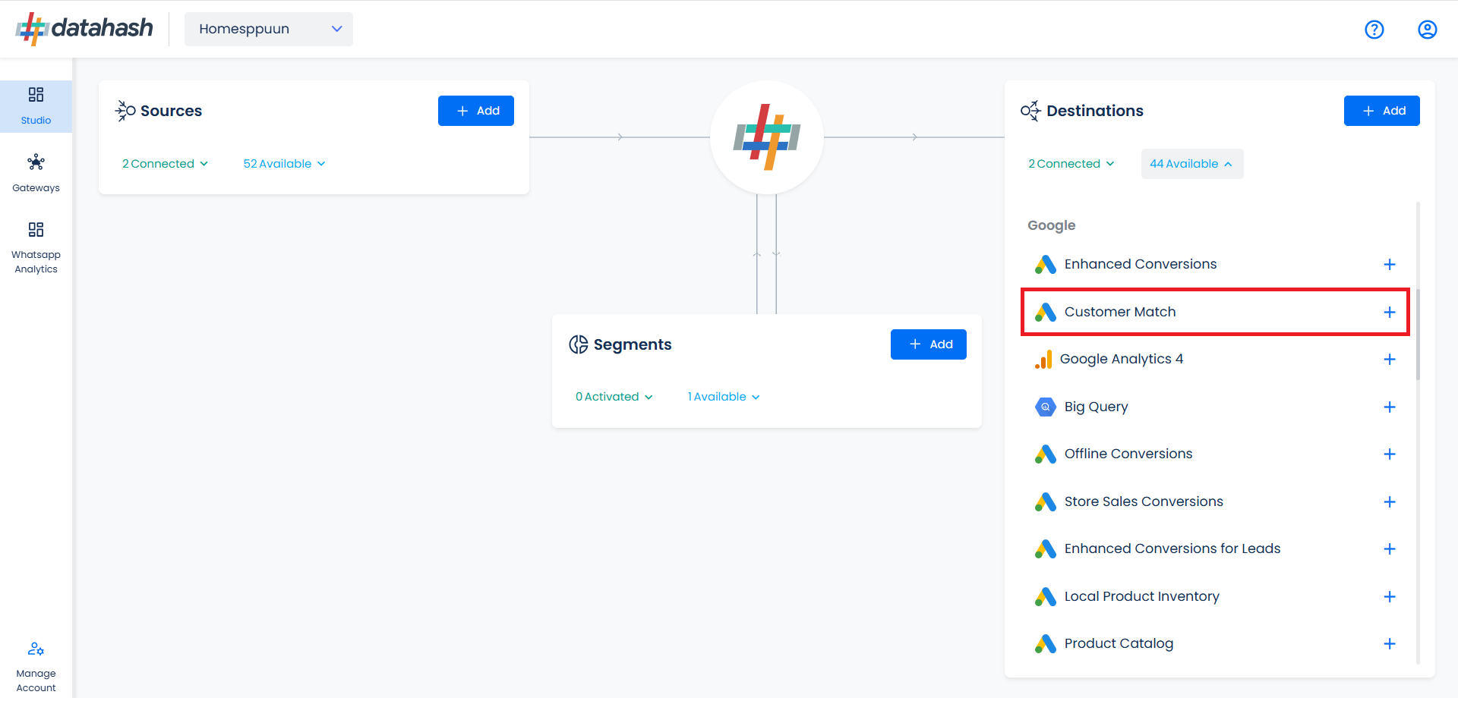This screenshot has height=701, width=1458.
Task: Open the help question mark icon
Action: pyautogui.click(x=1374, y=30)
